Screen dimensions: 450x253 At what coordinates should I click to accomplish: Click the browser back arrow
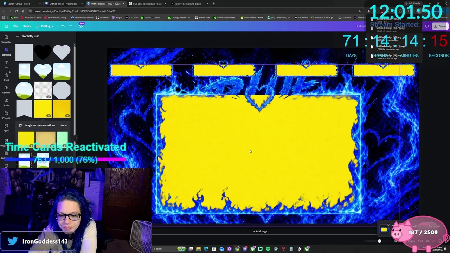(4, 11)
